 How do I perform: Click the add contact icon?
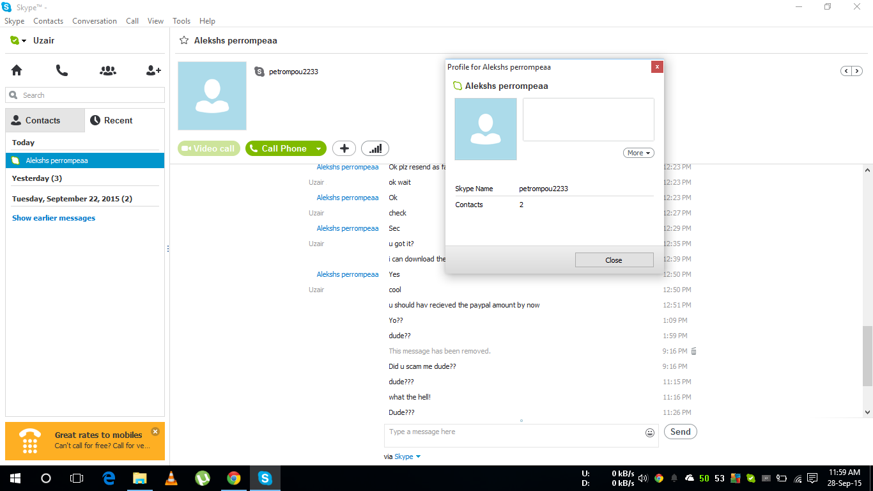point(153,70)
